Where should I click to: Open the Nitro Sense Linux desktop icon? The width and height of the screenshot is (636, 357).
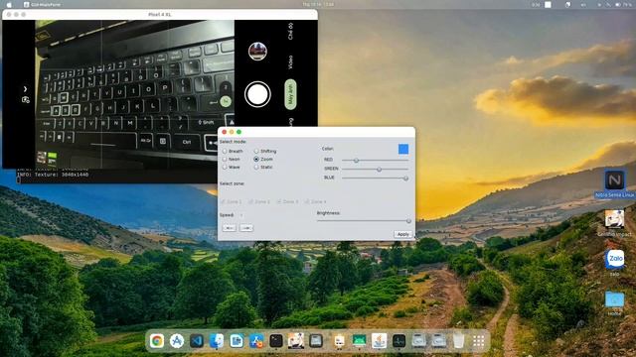(614, 183)
